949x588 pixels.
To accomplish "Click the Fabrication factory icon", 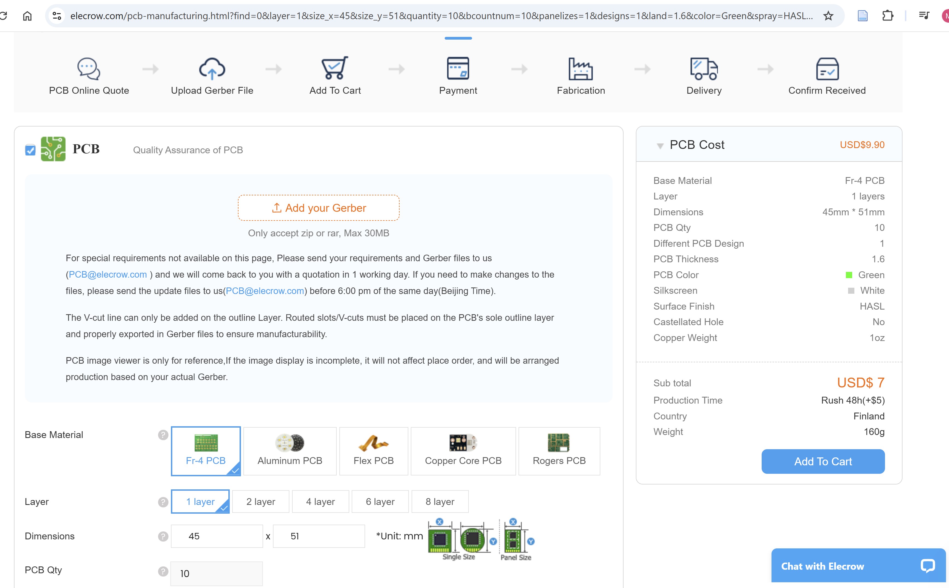I will [x=580, y=69].
